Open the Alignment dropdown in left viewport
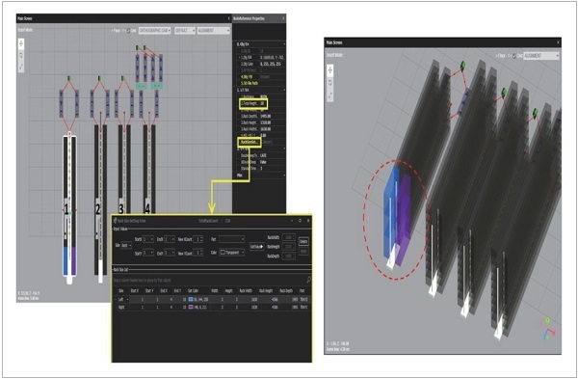 click(x=214, y=31)
